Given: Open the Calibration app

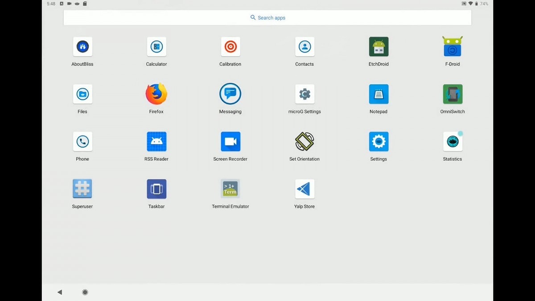Looking at the screenshot, I should [x=230, y=46].
